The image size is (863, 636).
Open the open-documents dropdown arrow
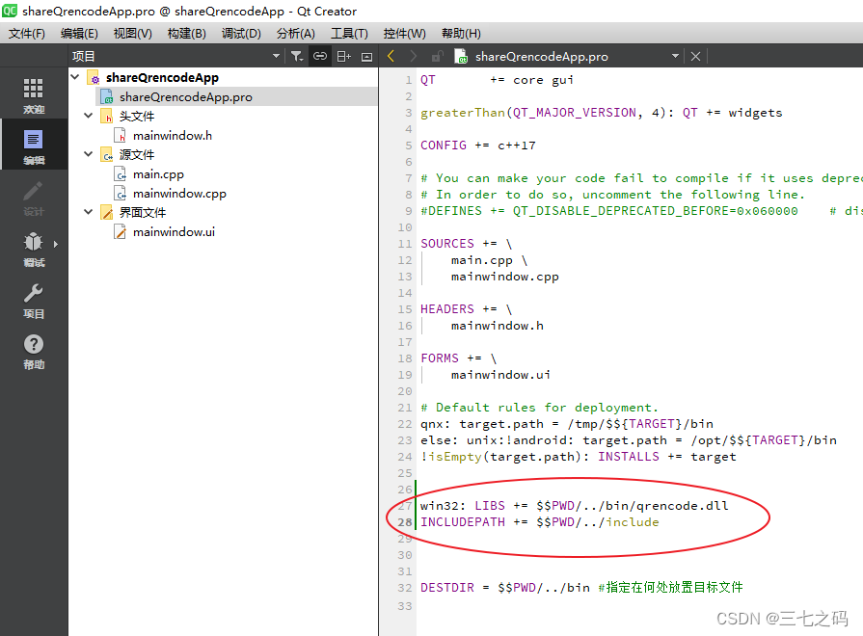coord(675,56)
